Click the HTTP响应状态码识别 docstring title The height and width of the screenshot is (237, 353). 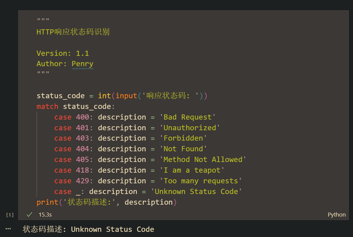[x=73, y=32]
